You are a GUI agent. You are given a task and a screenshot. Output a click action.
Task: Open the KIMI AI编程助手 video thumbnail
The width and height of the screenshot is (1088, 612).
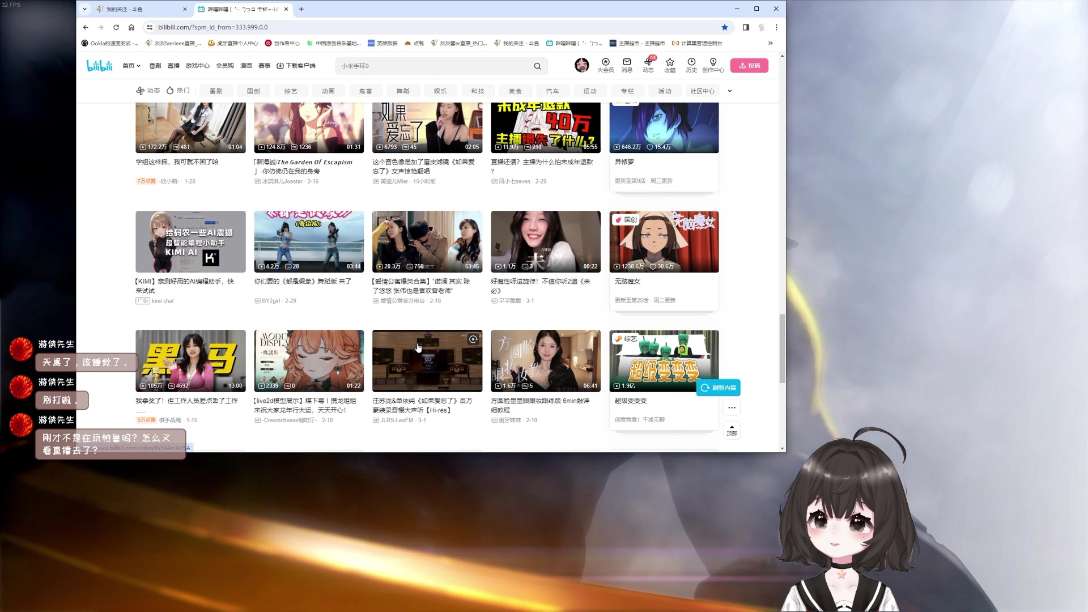pos(190,242)
